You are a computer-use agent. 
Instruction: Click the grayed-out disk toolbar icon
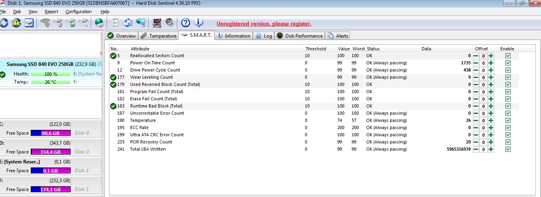click(45, 23)
